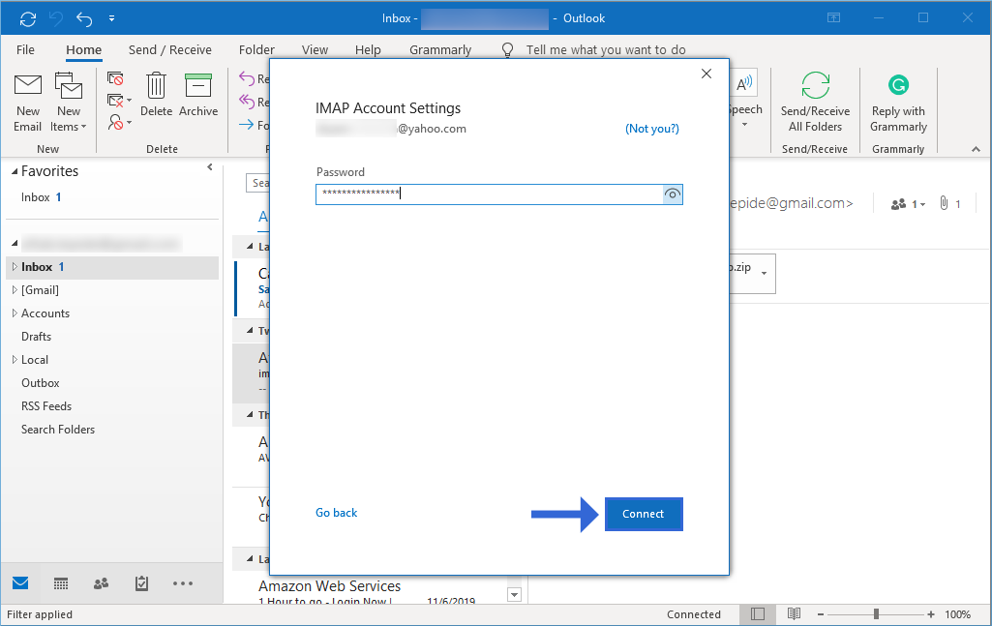
Task: Collapse the ribbon with the chevron
Action: tap(977, 149)
